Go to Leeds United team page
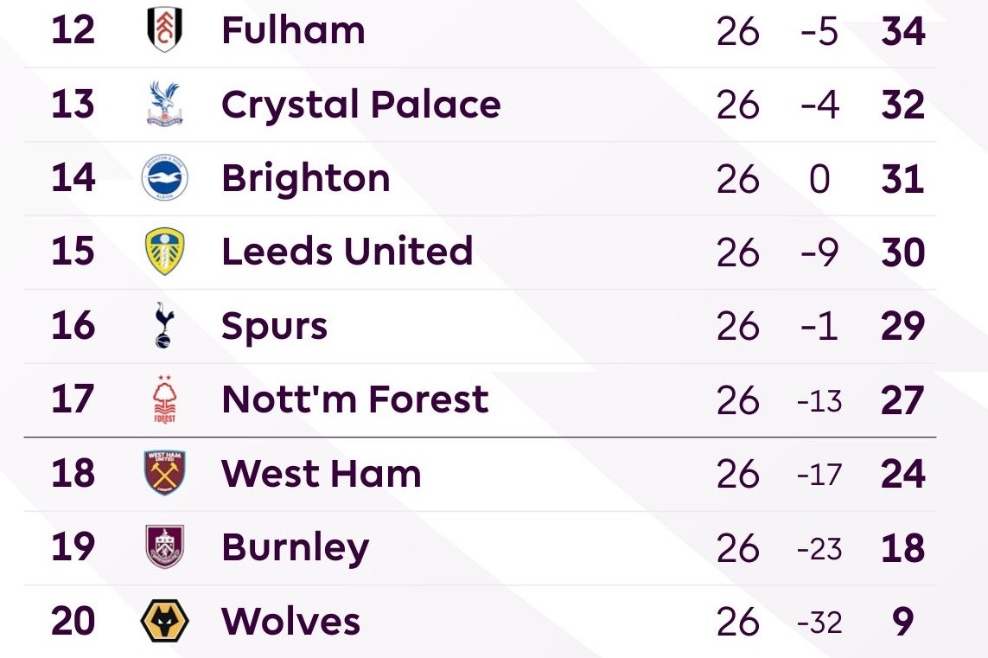Screen dimensions: 988x658 (x=347, y=252)
